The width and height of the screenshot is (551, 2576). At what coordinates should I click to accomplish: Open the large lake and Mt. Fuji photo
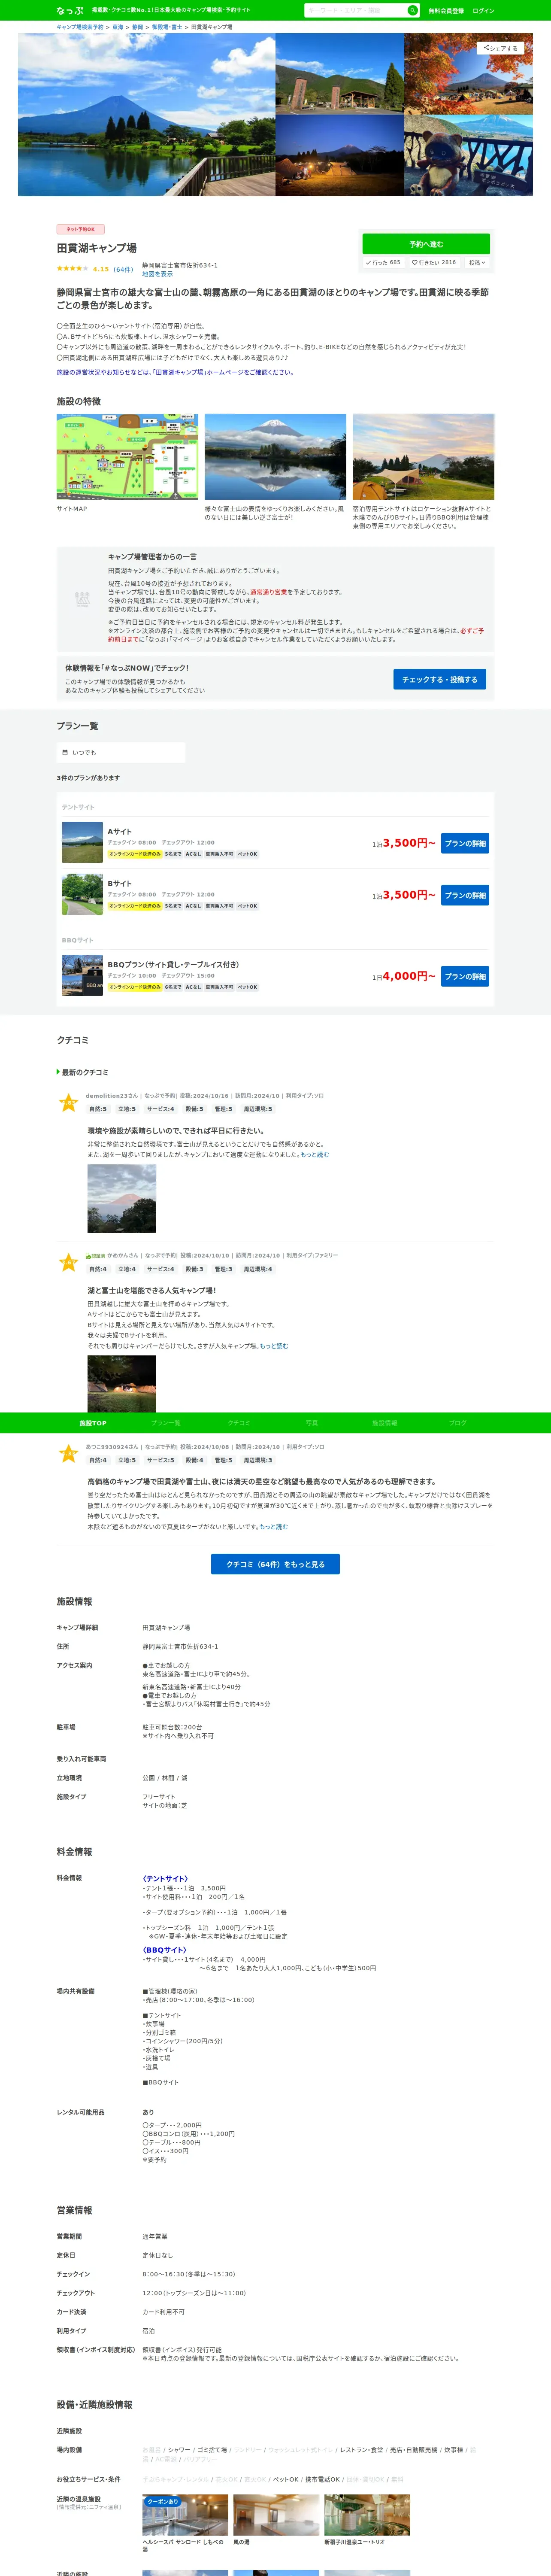tap(146, 114)
